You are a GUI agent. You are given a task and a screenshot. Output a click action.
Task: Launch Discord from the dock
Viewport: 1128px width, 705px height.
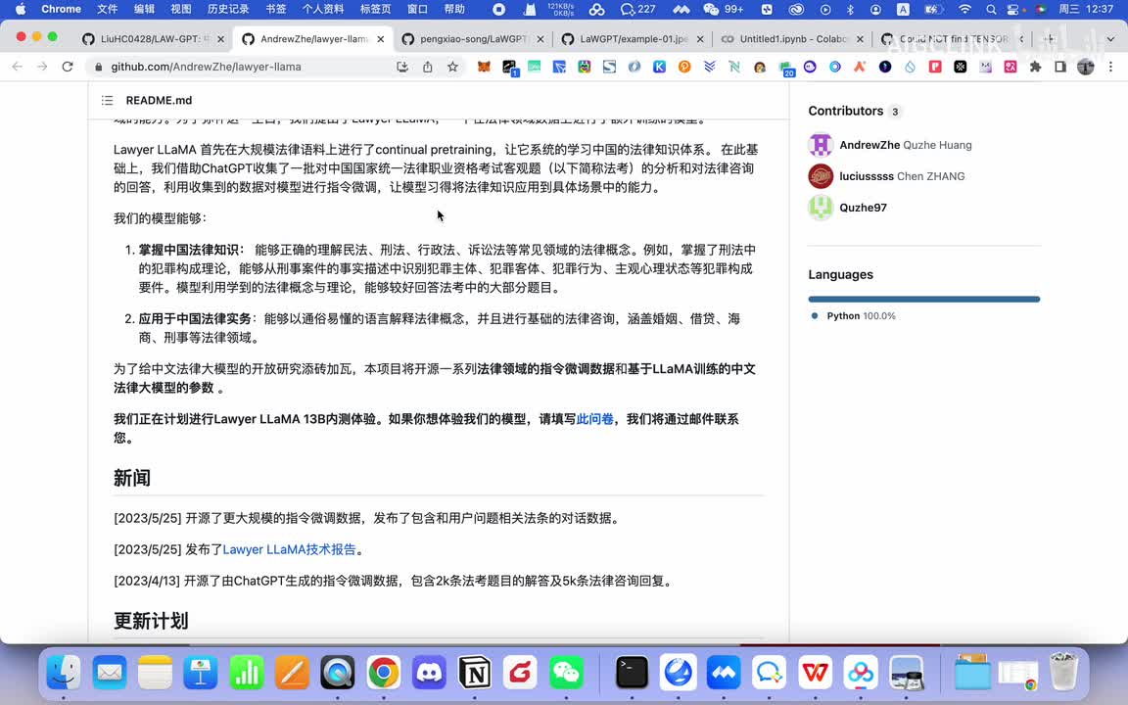point(429,673)
